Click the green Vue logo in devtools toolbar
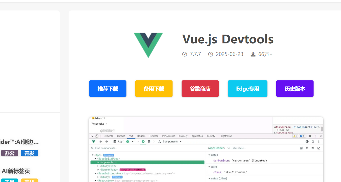The image size is (341, 182). [x=93, y=142]
